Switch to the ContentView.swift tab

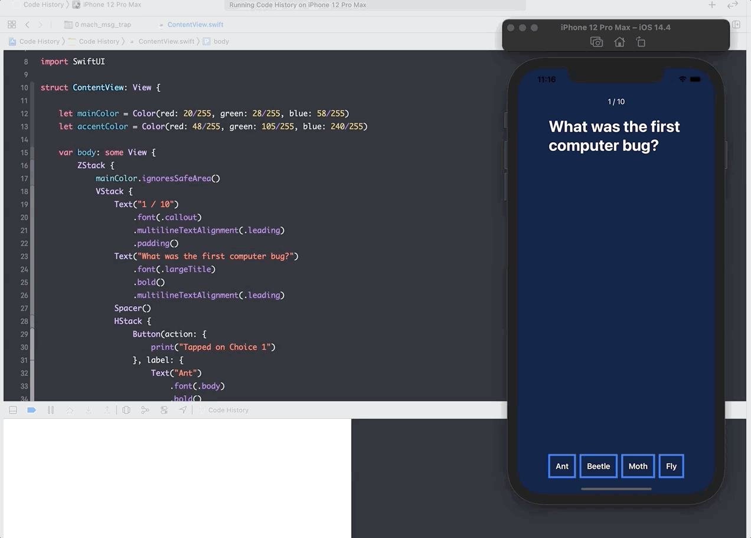[x=191, y=25]
